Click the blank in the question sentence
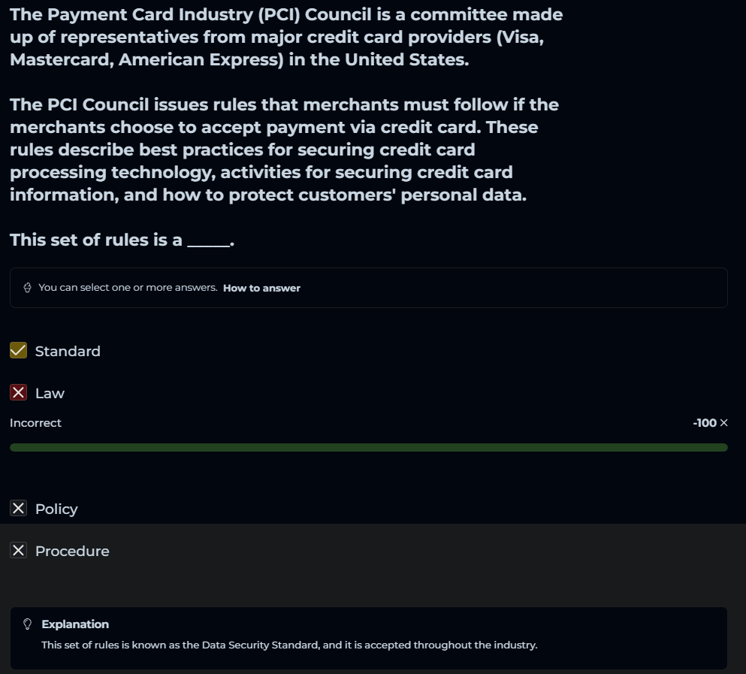746x674 pixels. pos(208,242)
